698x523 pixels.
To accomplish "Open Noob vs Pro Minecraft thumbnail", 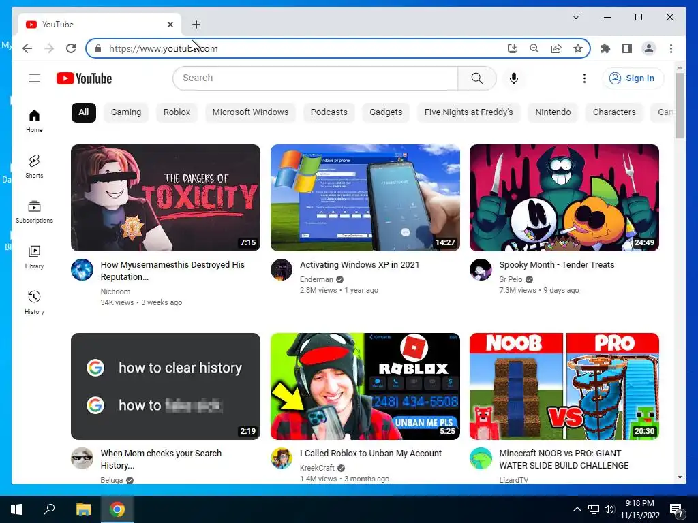I will tap(564, 386).
